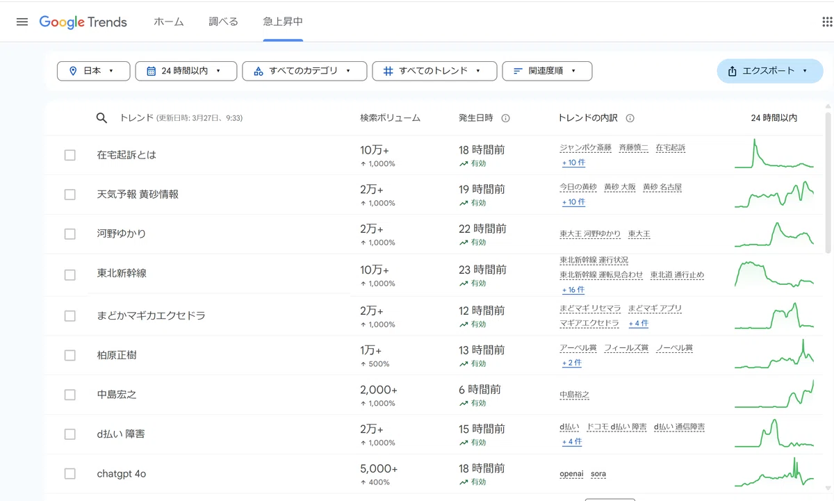
Task: Open the hamburger main menu
Action: 22,22
